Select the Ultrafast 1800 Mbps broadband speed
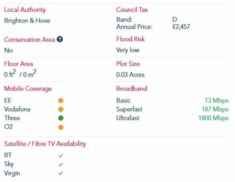 (214, 118)
